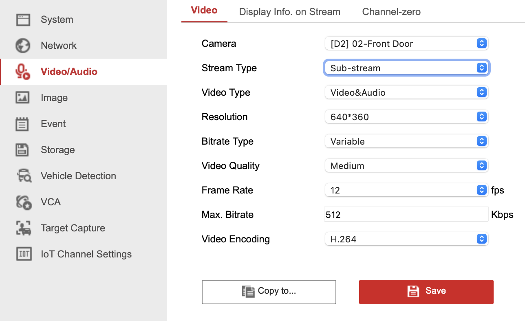Click the Target Capture icon
This screenshot has height=321, width=525.
[x=24, y=228]
